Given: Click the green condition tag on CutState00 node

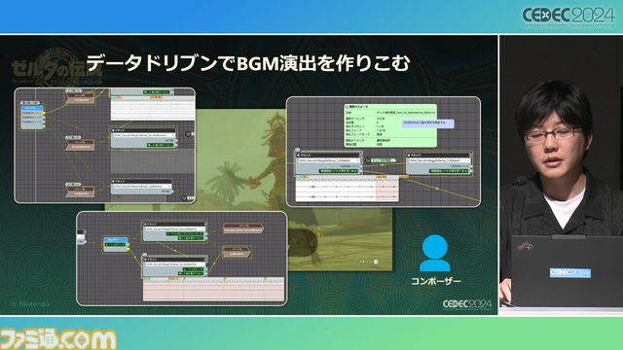Looking at the screenshot, I should pos(339,171).
